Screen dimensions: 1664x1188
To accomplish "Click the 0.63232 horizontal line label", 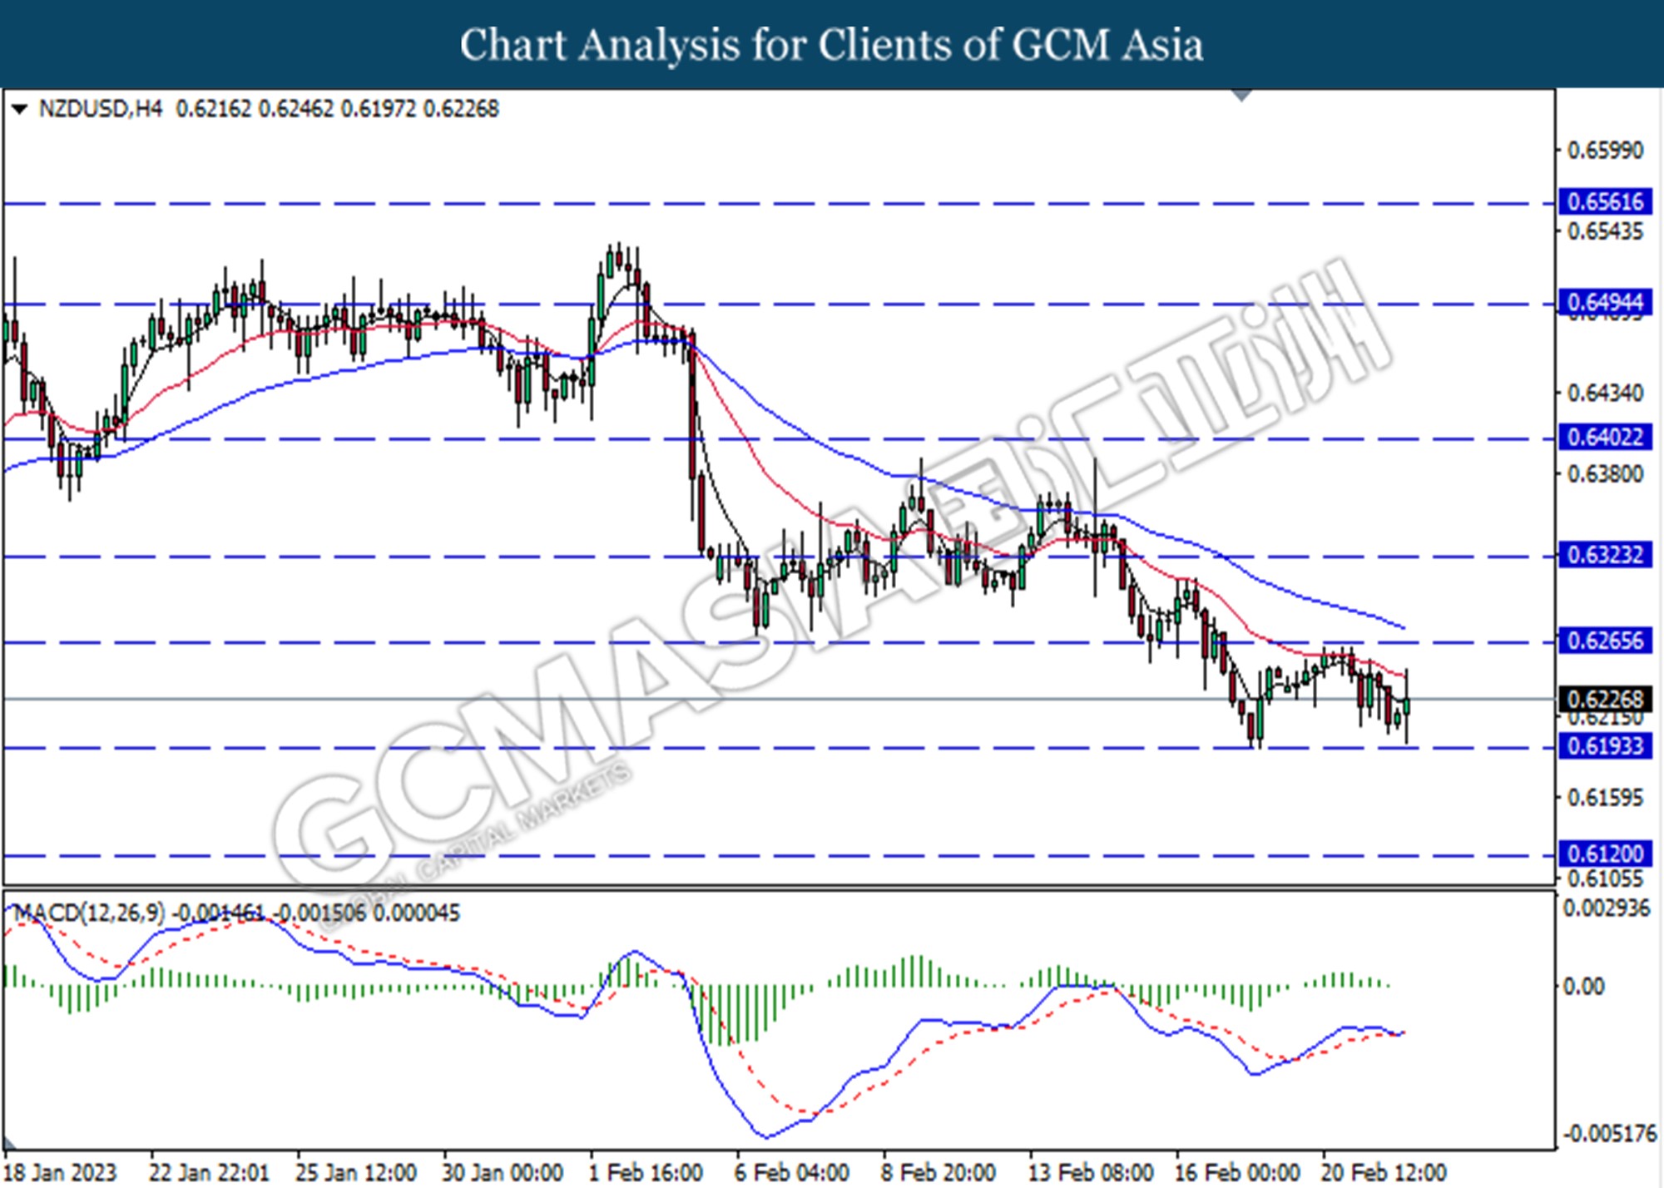I will tap(1605, 555).
